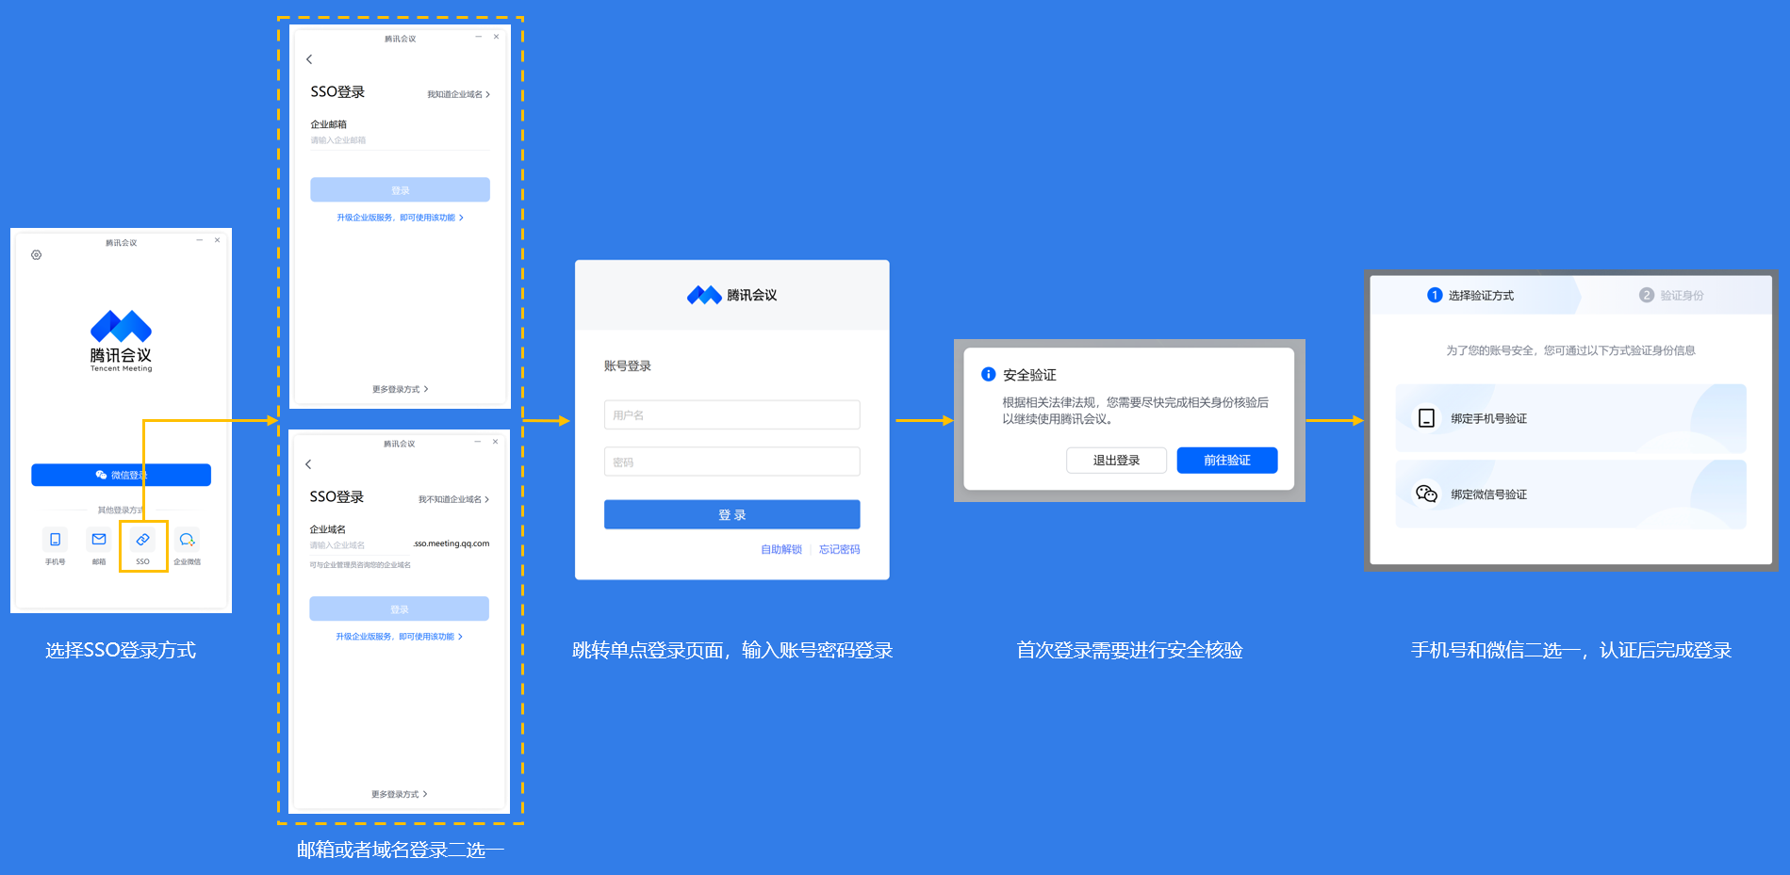1790x875 pixels.
Task: Open the 我不知道企业域名 link
Action: [453, 499]
